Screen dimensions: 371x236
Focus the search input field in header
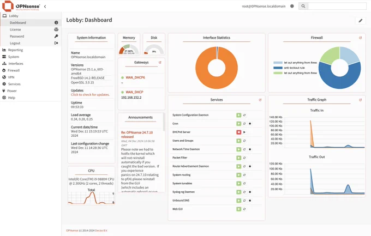[337, 6]
